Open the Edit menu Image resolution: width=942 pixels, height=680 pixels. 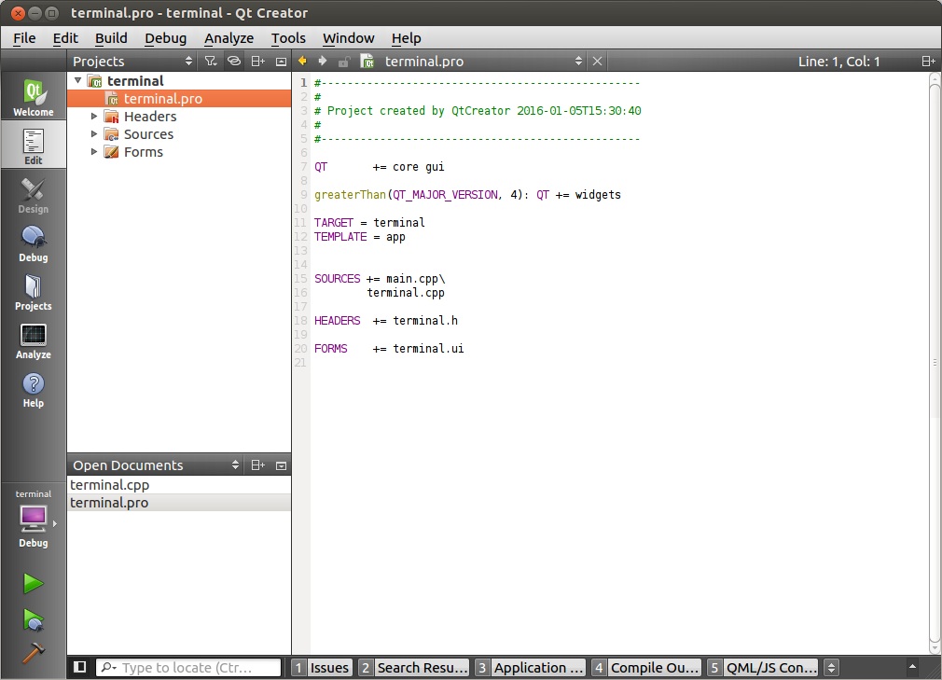[x=65, y=38]
